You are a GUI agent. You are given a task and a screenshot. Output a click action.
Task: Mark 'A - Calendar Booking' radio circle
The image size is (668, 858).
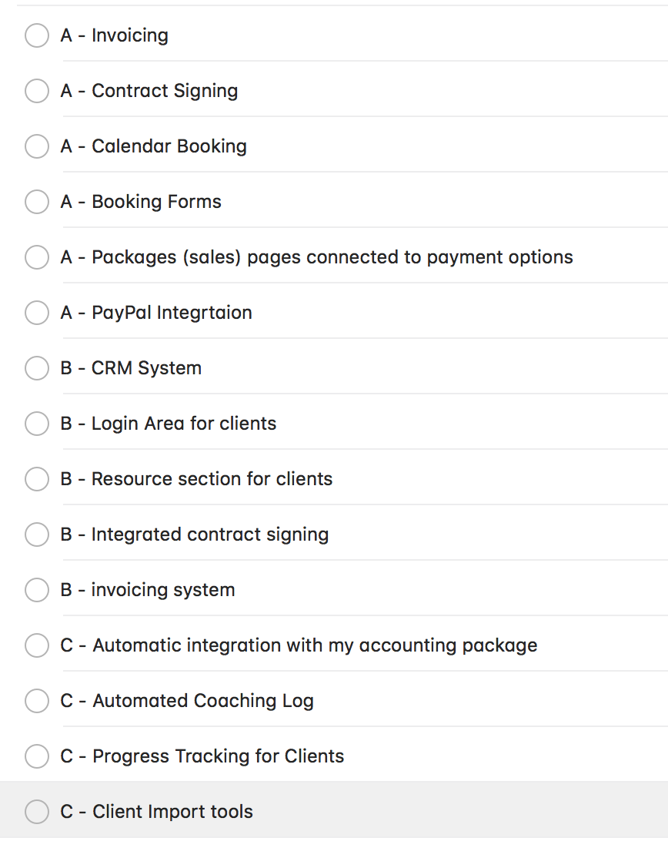[x=37, y=146]
